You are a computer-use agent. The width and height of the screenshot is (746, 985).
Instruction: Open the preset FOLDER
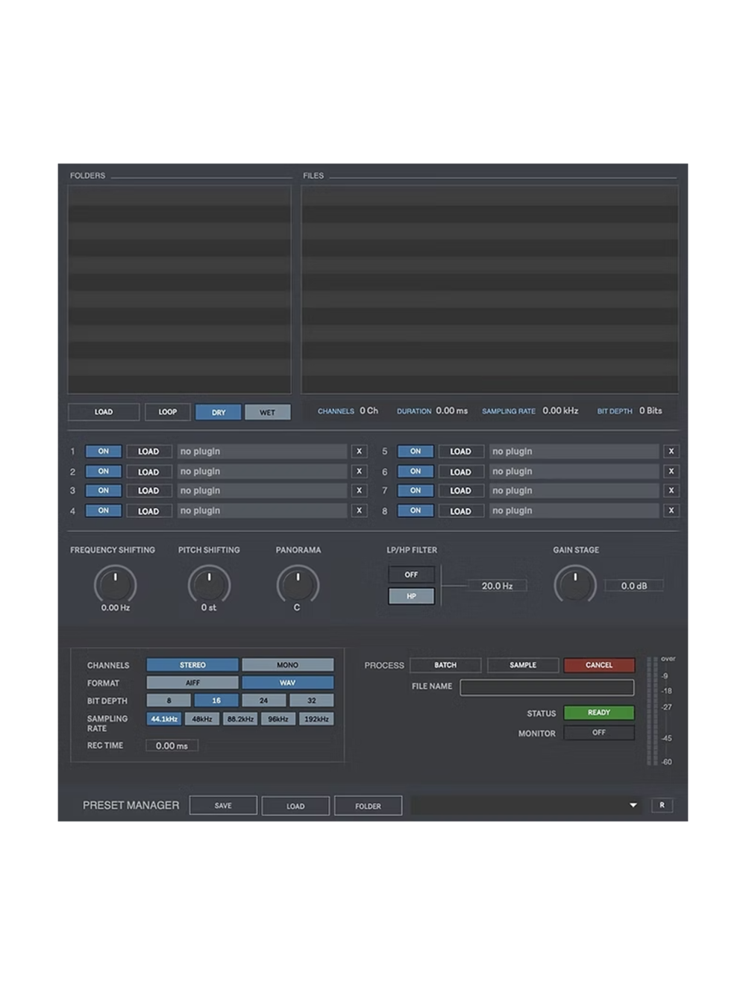[368, 805]
